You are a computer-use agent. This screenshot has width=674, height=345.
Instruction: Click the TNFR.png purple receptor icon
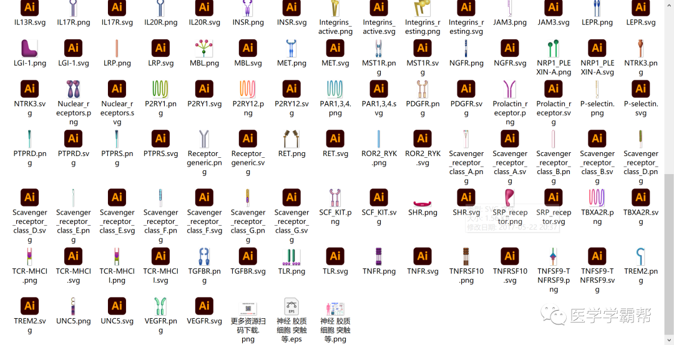click(x=379, y=256)
